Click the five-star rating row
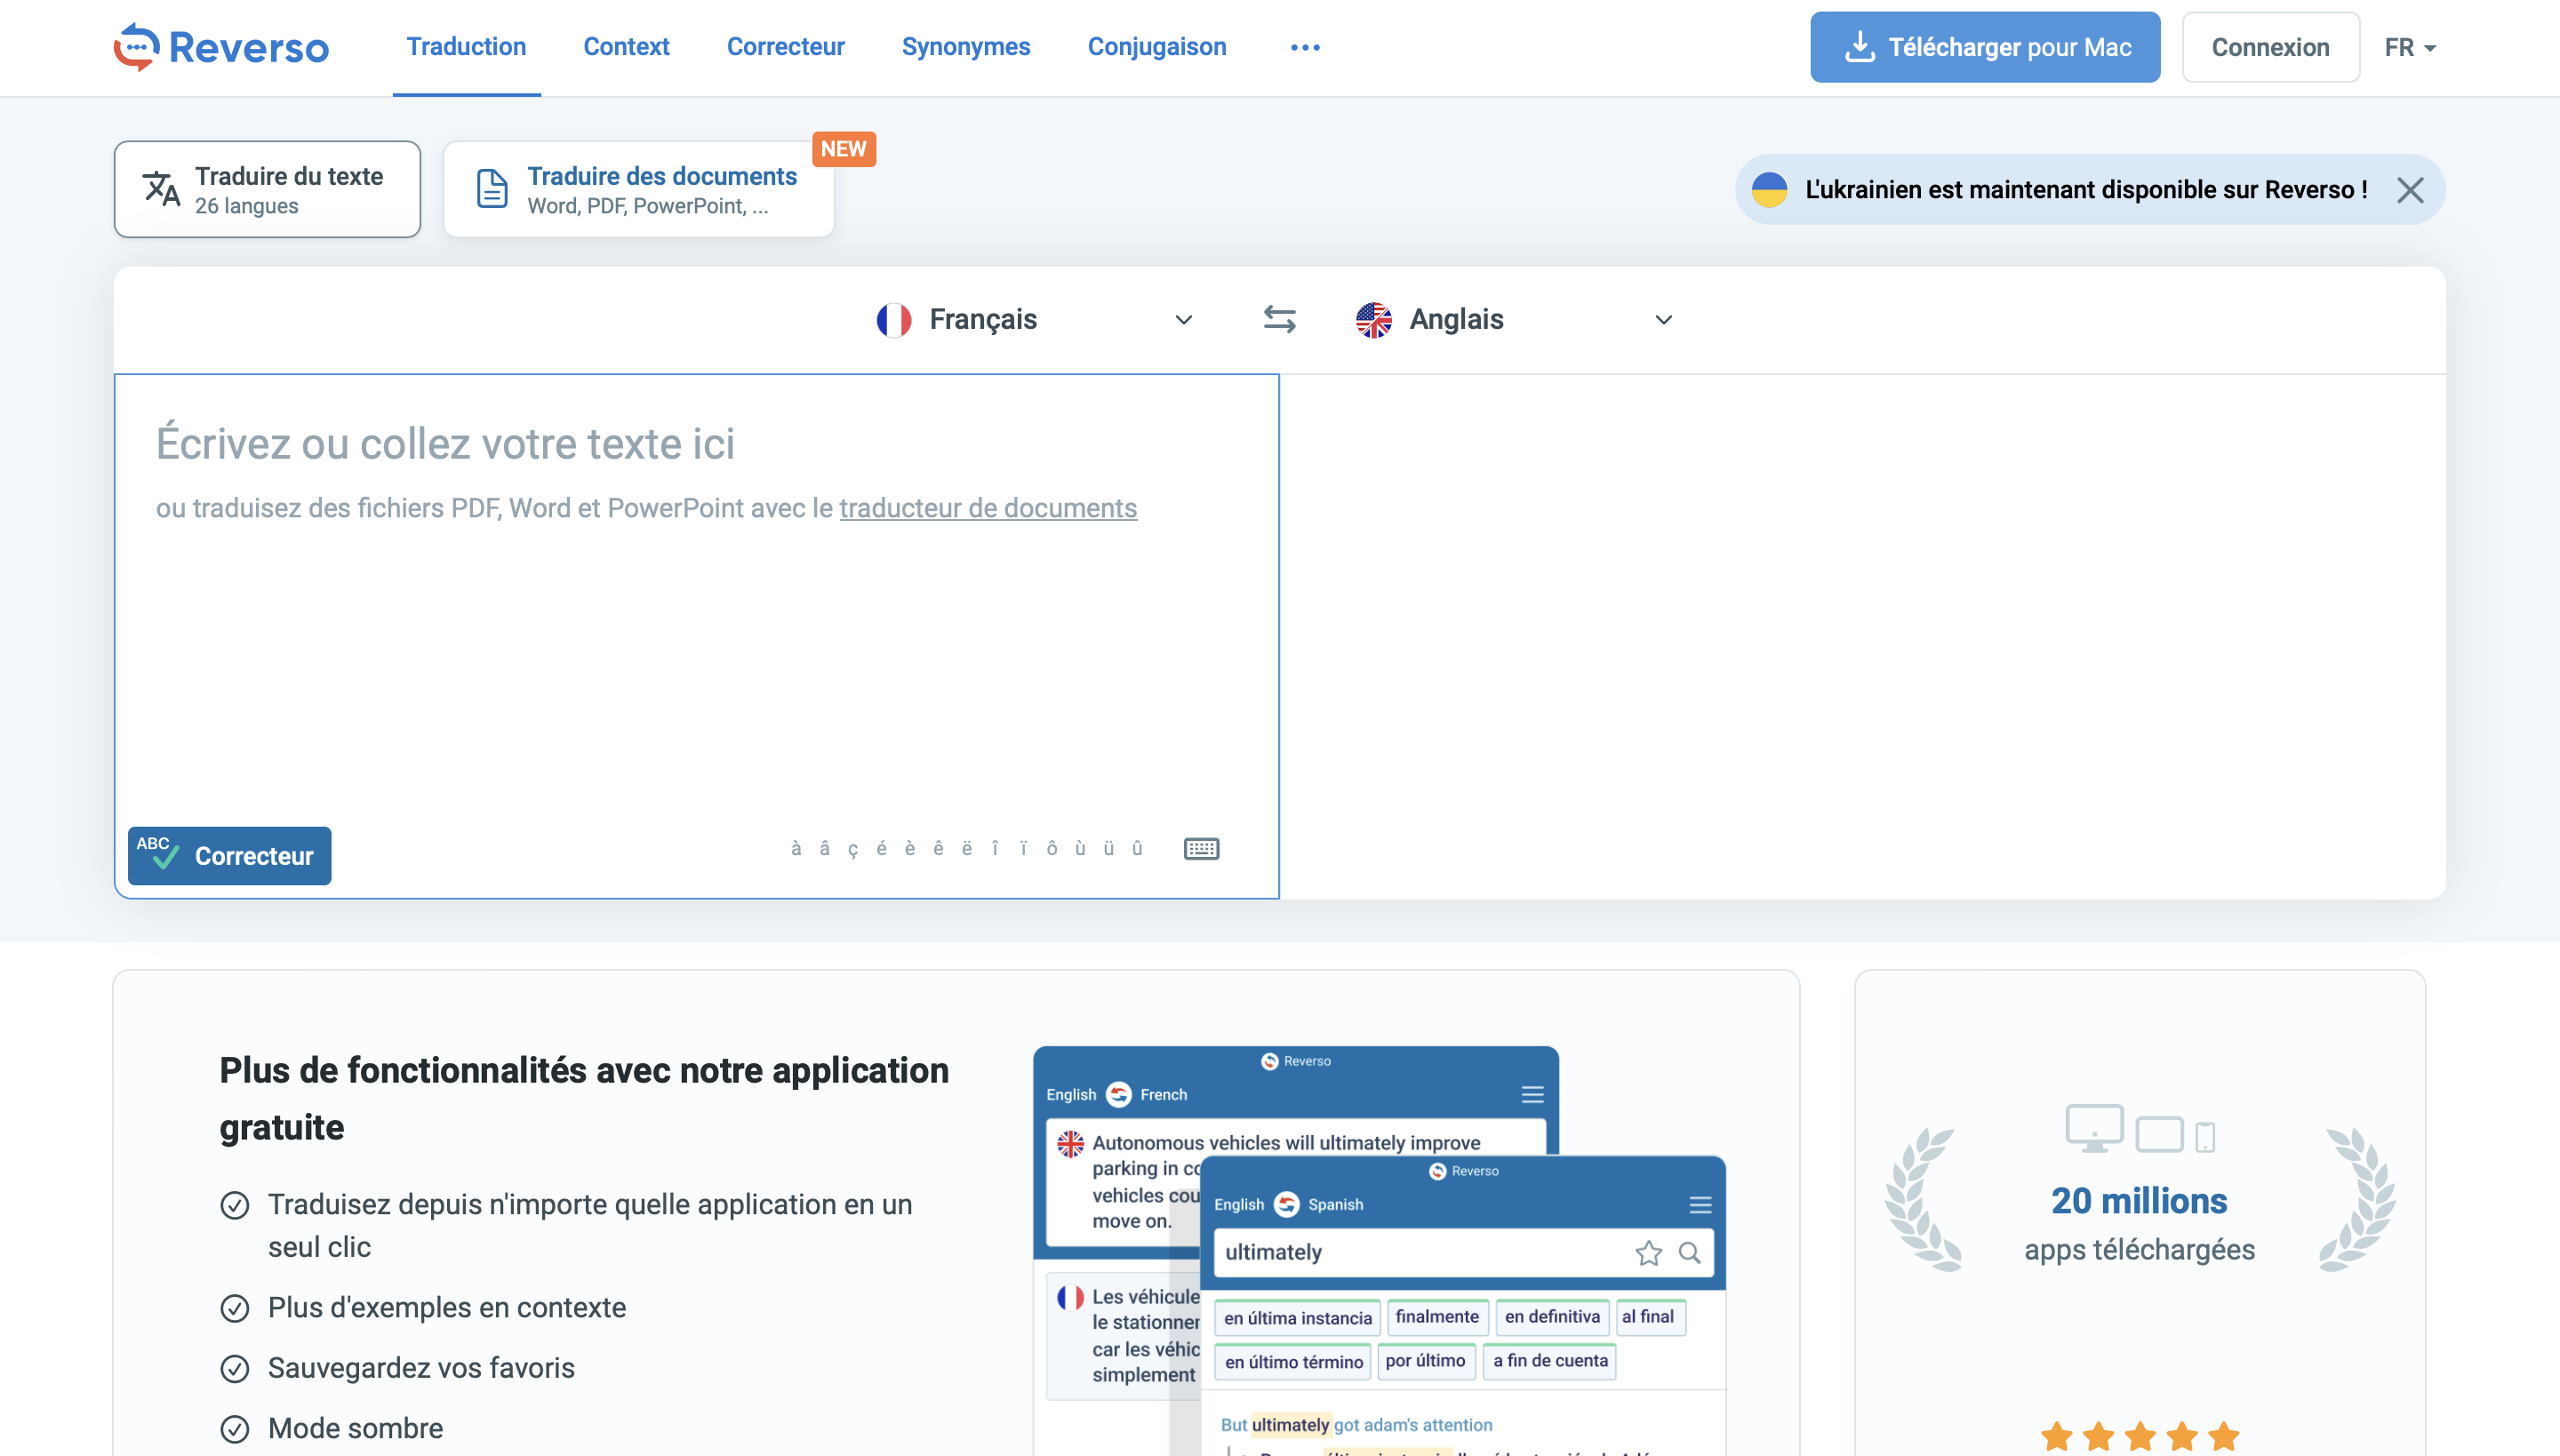 (x=2139, y=1437)
